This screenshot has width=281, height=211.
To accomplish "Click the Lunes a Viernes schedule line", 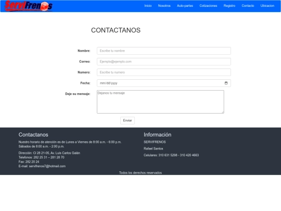I will (70, 142).
